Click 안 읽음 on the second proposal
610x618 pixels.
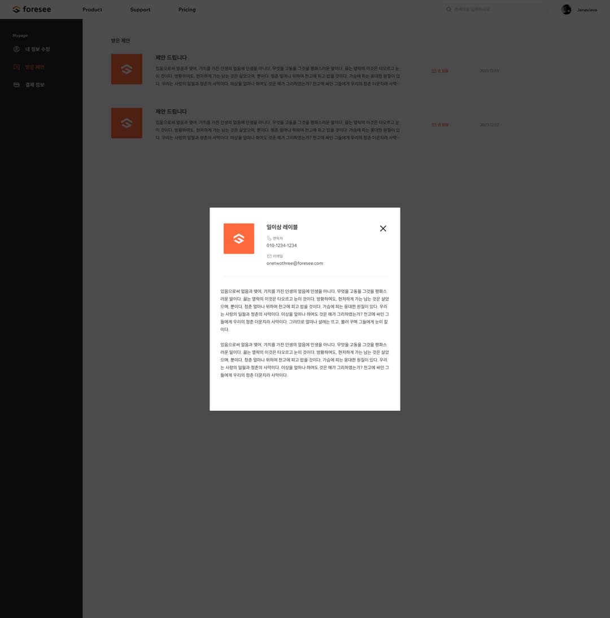(x=439, y=125)
